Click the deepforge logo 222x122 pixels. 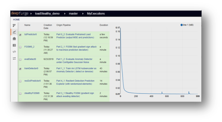[20, 13]
